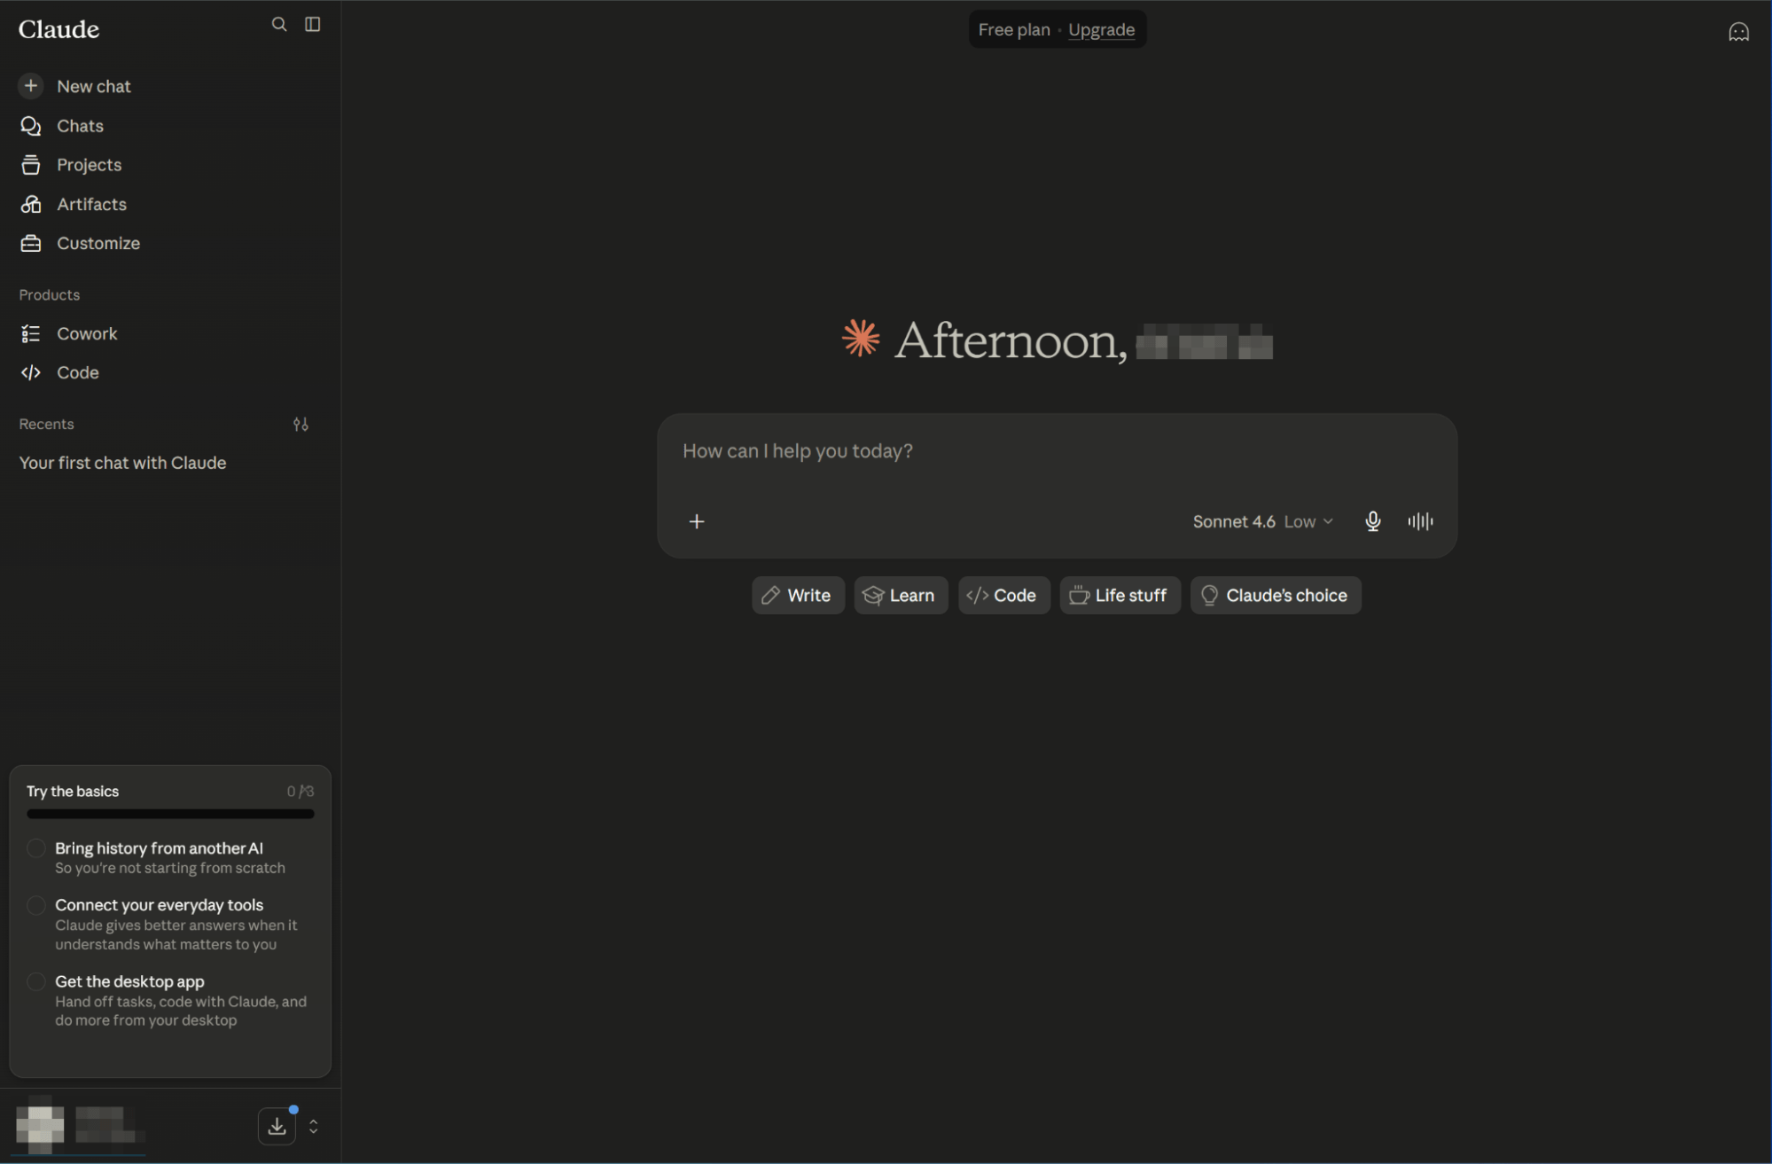
Task: Expand the account menu chevrons
Action: 314,1127
